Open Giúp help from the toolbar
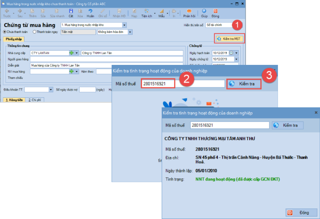This screenshot has width=320, height=219. point(204,13)
